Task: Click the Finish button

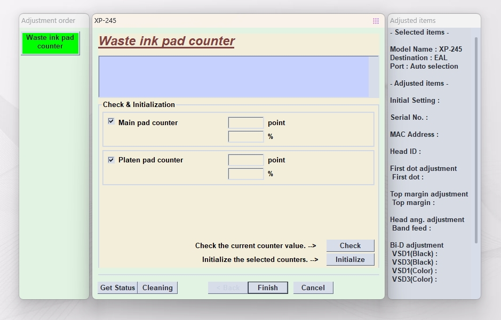Action: pyautogui.click(x=267, y=288)
